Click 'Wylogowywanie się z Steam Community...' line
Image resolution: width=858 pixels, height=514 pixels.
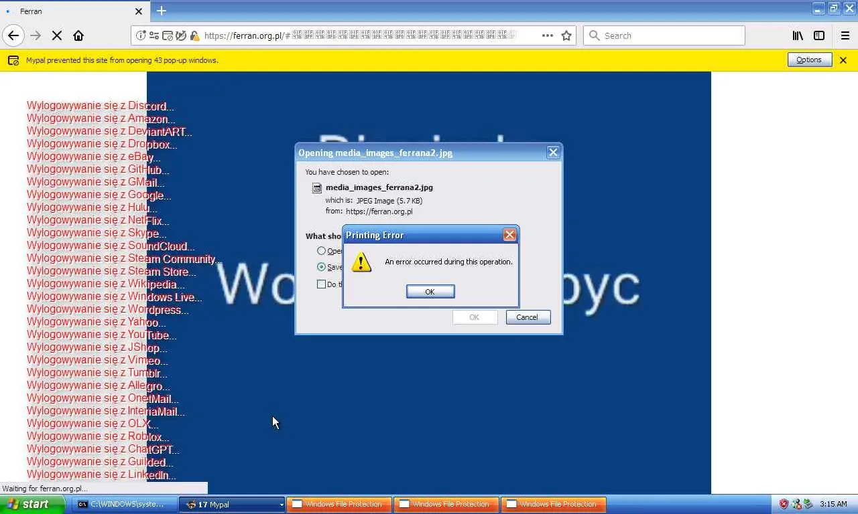point(125,259)
